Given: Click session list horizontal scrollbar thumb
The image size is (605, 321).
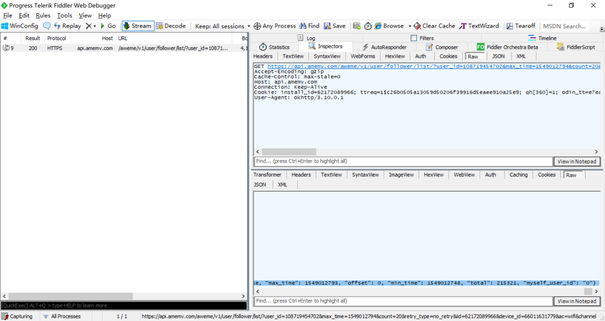Looking at the screenshot, I should click(71, 296).
